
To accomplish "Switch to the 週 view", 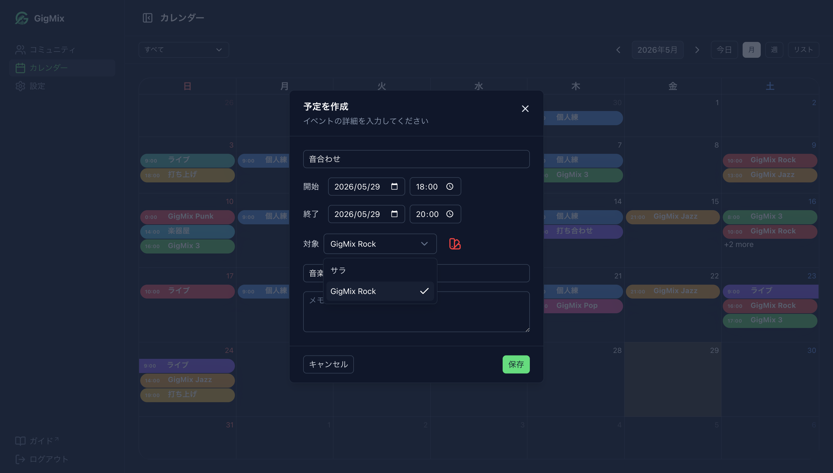I will [x=774, y=50].
